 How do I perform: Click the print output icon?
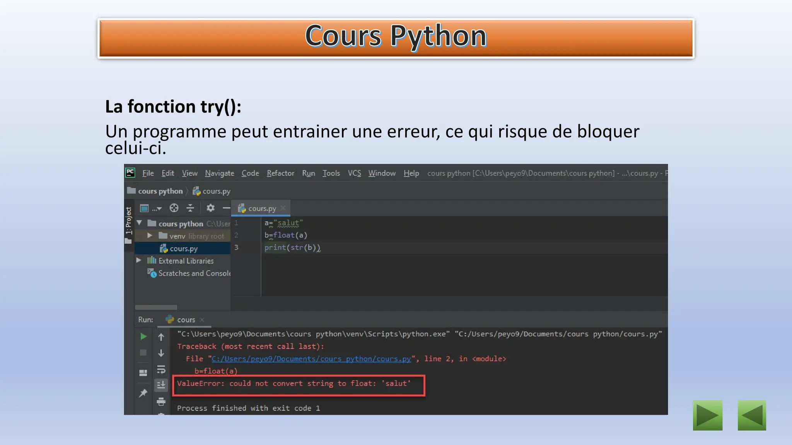[161, 402]
